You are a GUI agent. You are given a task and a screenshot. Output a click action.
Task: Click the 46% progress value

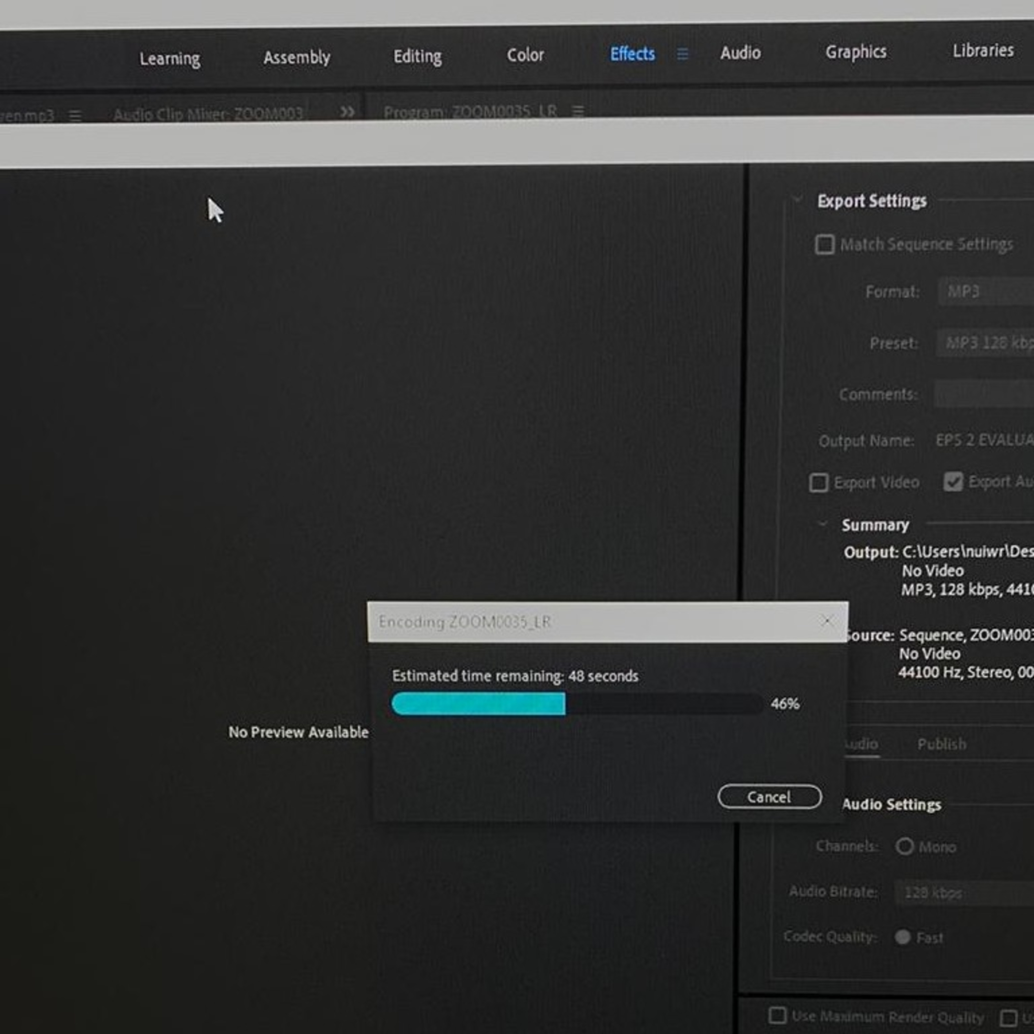(x=785, y=704)
